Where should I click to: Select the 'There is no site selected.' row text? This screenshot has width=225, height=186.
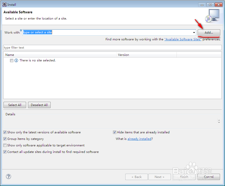38,60
